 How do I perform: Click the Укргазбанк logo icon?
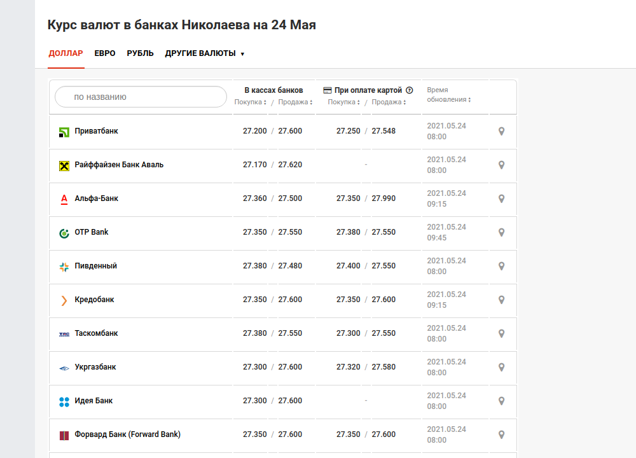(x=64, y=368)
